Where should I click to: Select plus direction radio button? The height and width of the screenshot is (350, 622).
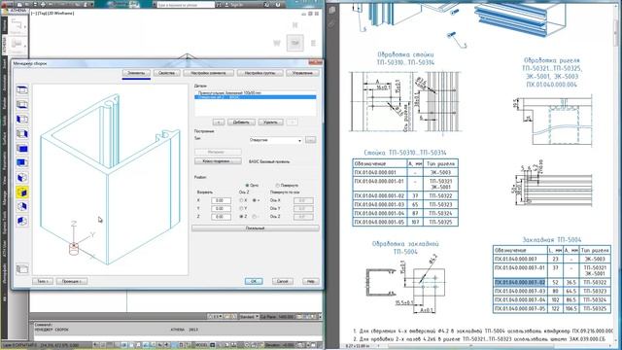click(x=255, y=200)
